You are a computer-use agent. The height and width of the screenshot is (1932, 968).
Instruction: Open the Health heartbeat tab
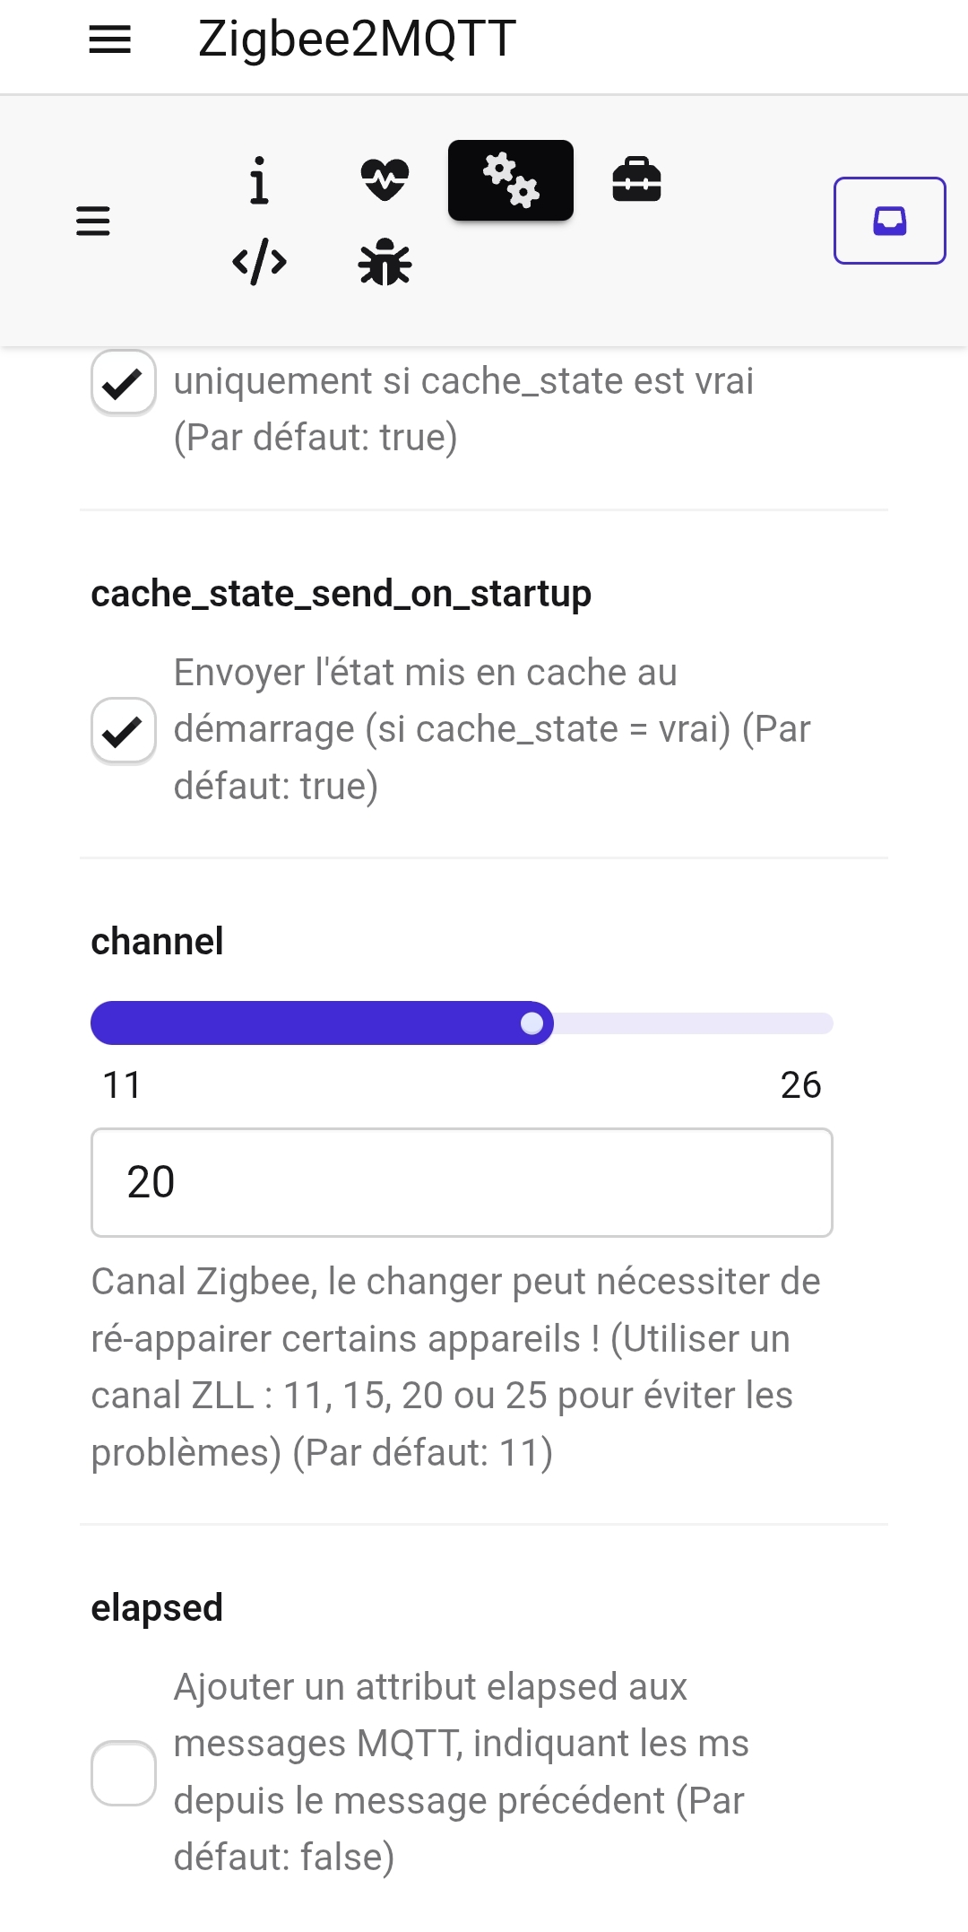pyautogui.click(x=385, y=180)
